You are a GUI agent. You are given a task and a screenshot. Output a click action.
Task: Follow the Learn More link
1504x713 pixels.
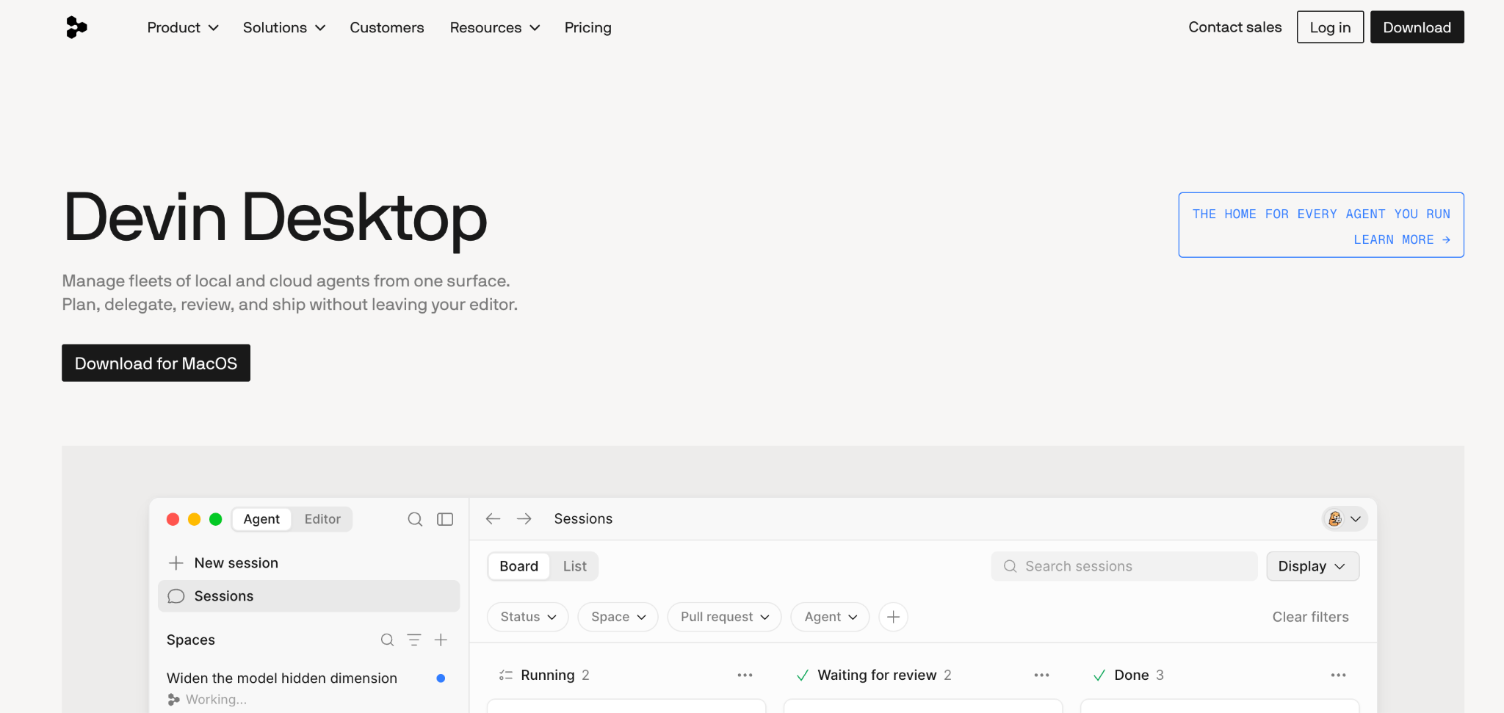click(x=1402, y=240)
